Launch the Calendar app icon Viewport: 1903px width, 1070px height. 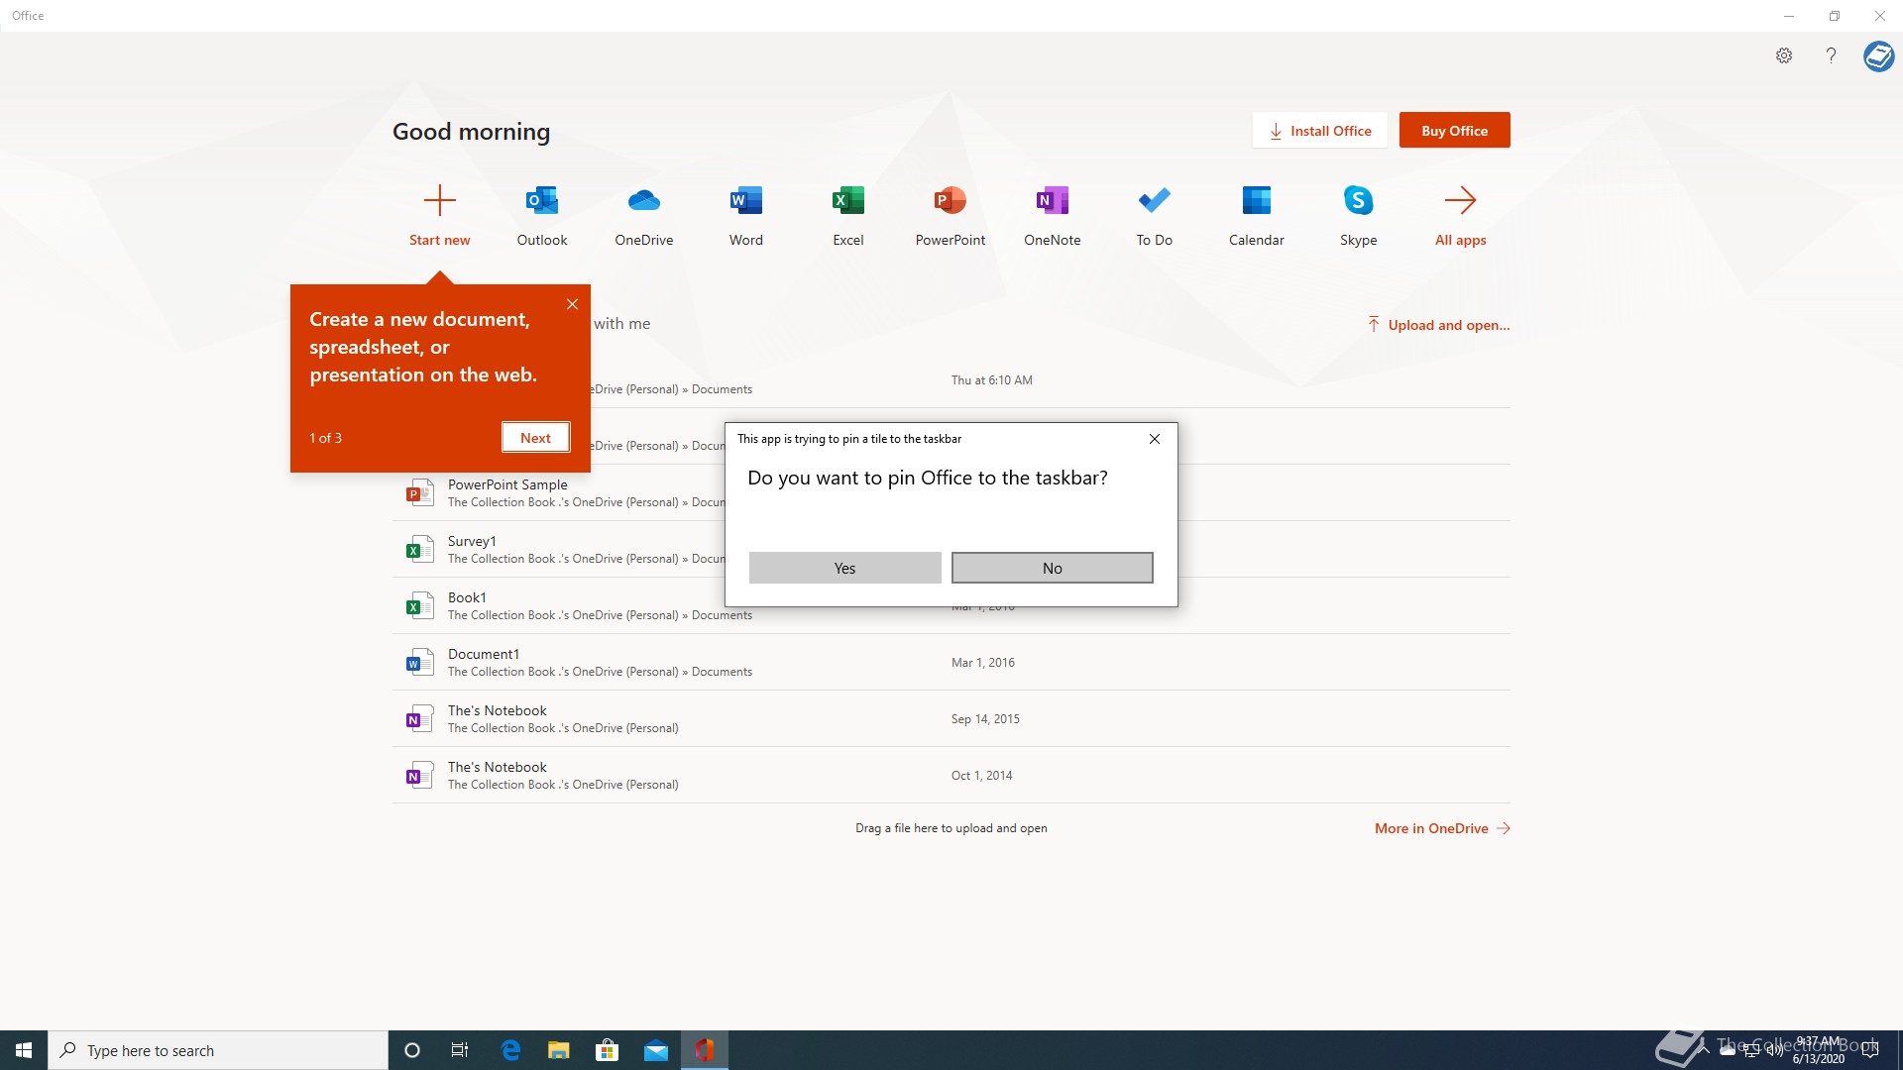coord(1256,201)
